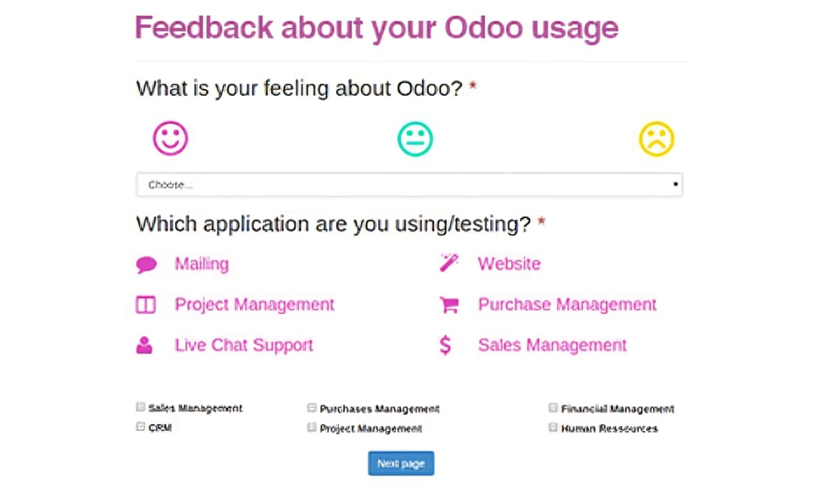Enable the Purchases Management checkbox
The height and width of the screenshot is (492, 823).
coord(312,408)
